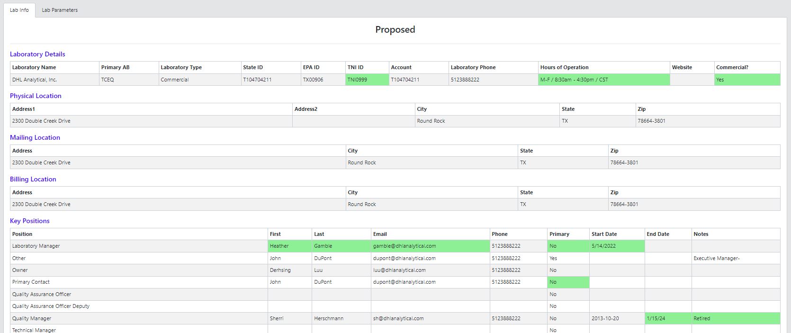The height and width of the screenshot is (333, 791).
Task: Click the Physical Location zip 78664-3801
Action: pos(708,121)
